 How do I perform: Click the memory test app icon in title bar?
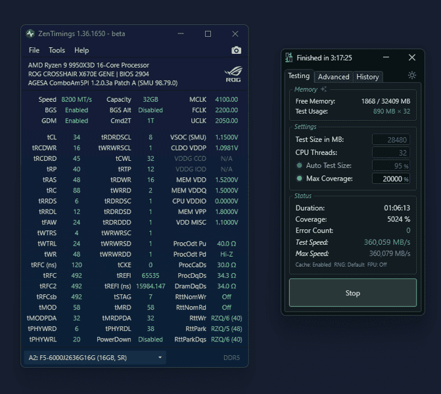click(289, 58)
